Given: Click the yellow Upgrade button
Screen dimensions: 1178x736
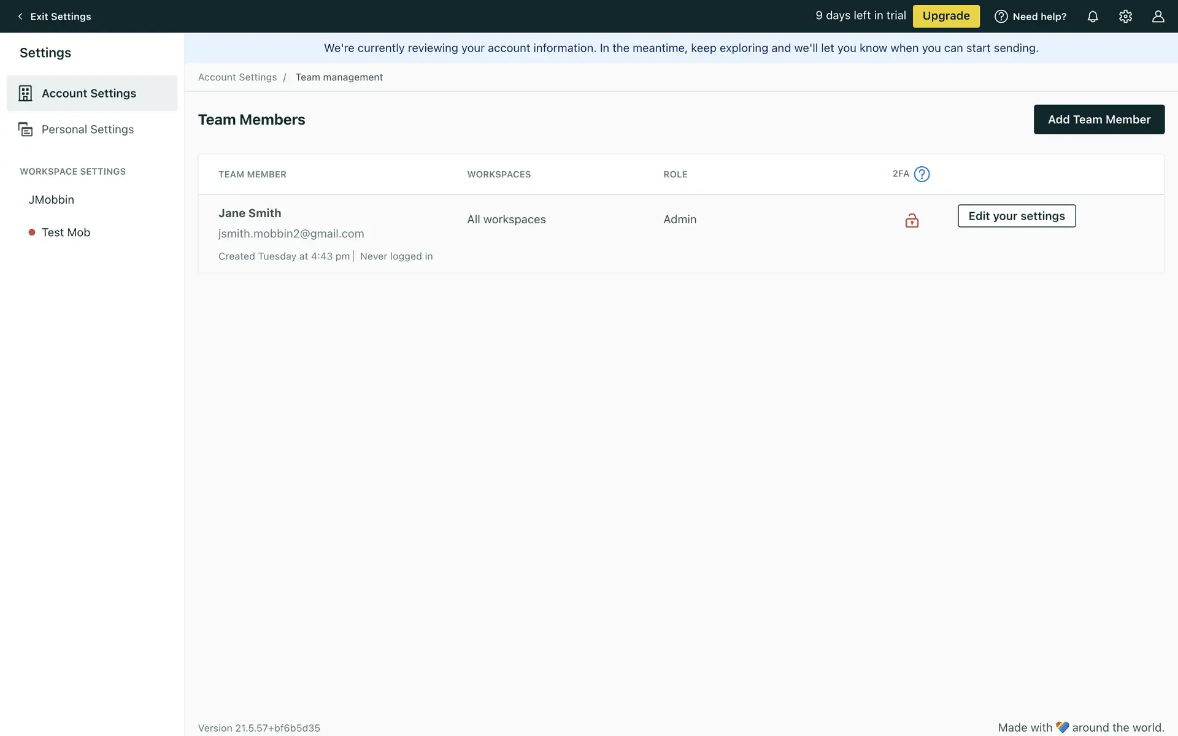Looking at the screenshot, I should [x=946, y=16].
